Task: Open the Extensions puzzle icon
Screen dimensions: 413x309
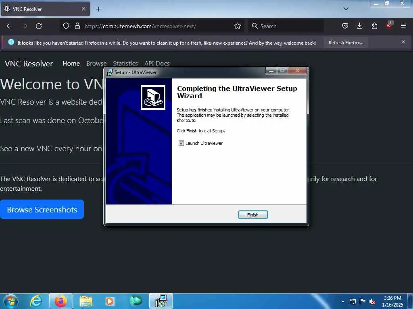Action: 374,26
